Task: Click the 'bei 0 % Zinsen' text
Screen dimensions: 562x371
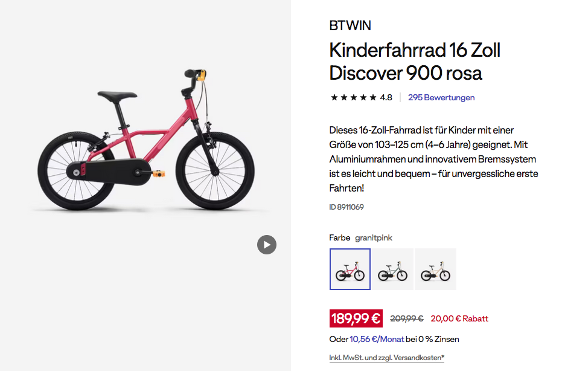Action: click(x=432, y=339)
